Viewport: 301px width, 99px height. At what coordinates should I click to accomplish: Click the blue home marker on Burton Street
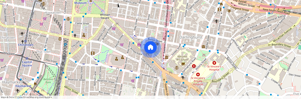coord(150,47)
